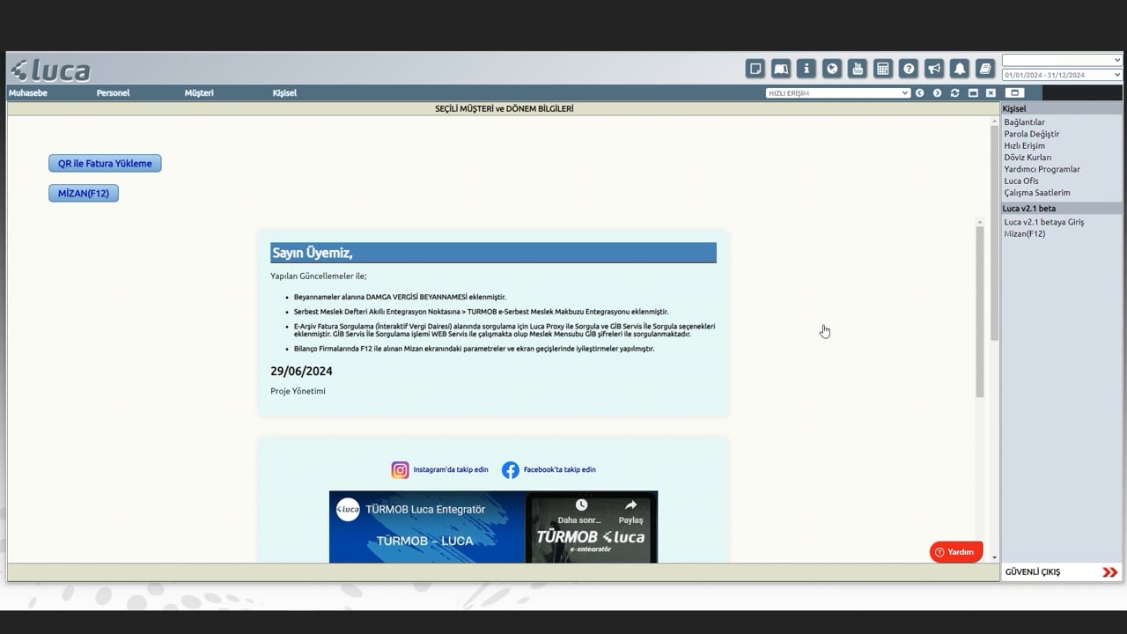Click the MİZAN(F12) button
Screen dimensions: 1127x634
[84, 193]
